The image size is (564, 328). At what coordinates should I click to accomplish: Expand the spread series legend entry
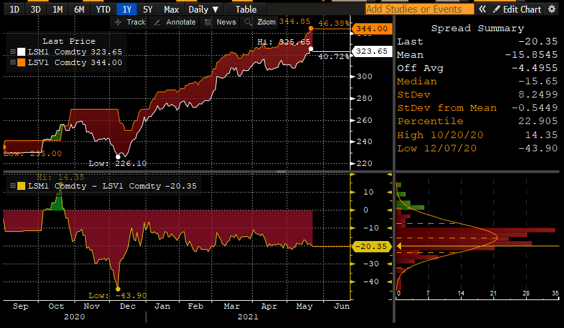(x=12, y=187)
